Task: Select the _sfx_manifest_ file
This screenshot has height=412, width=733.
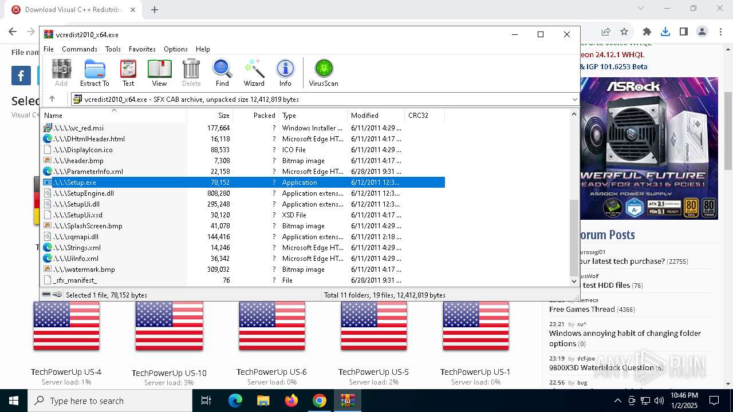Action: pyautogui.click(x=243, y=280)
